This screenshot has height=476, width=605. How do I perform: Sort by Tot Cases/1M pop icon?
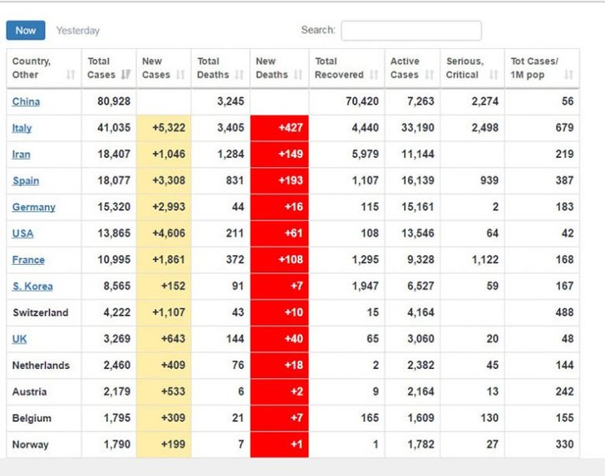tap(568, 75)
